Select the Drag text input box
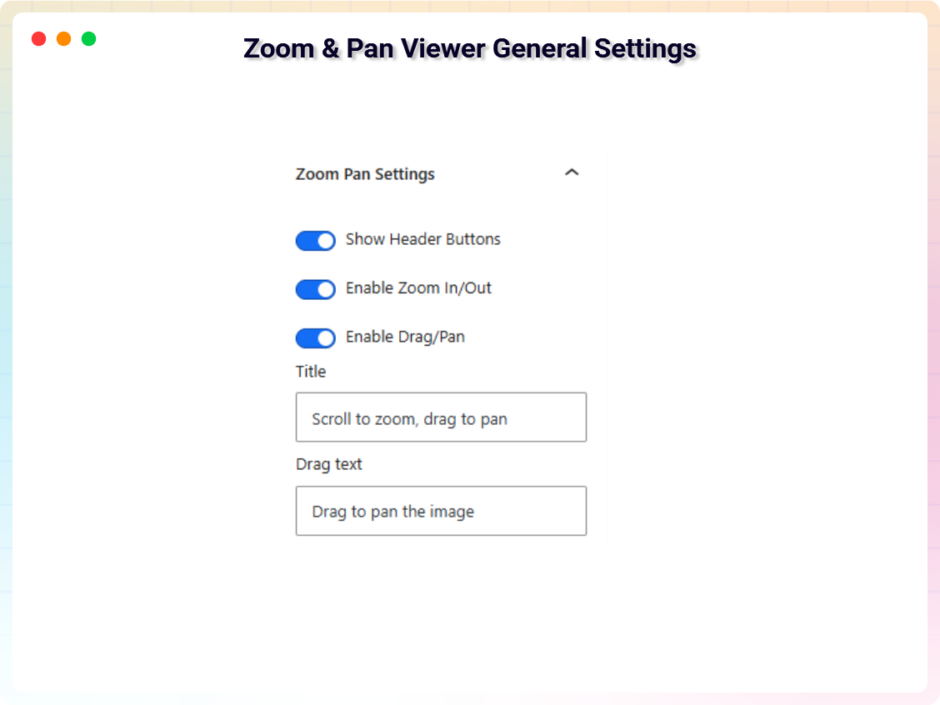The height and width of the screenshot is (705, 940). [x=441, y=510]
